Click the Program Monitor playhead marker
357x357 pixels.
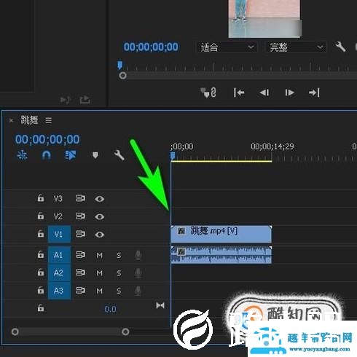pyautogui.click(x=119, y=65)
